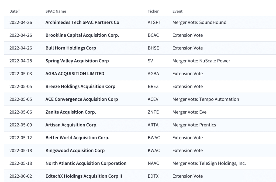Open Zanite Acquisition Corp.
The image size is (276, 182).
point(71,112)
